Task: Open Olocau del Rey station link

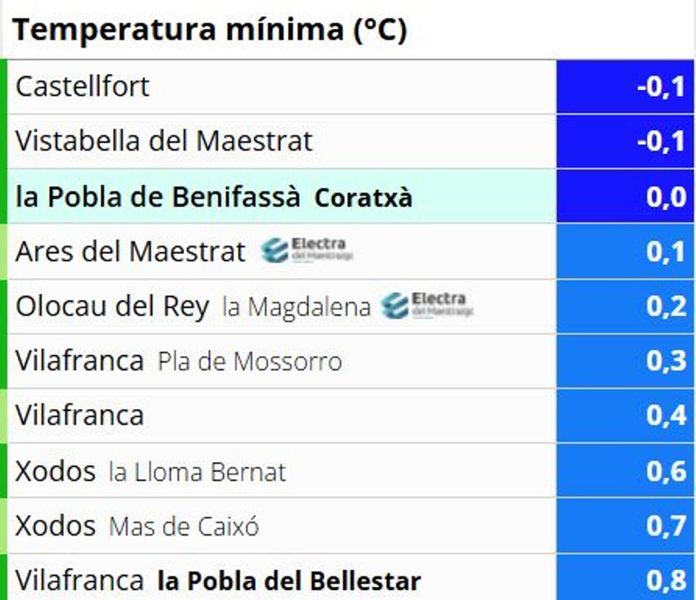Action: pyautogui.click(x=112, y=306)
